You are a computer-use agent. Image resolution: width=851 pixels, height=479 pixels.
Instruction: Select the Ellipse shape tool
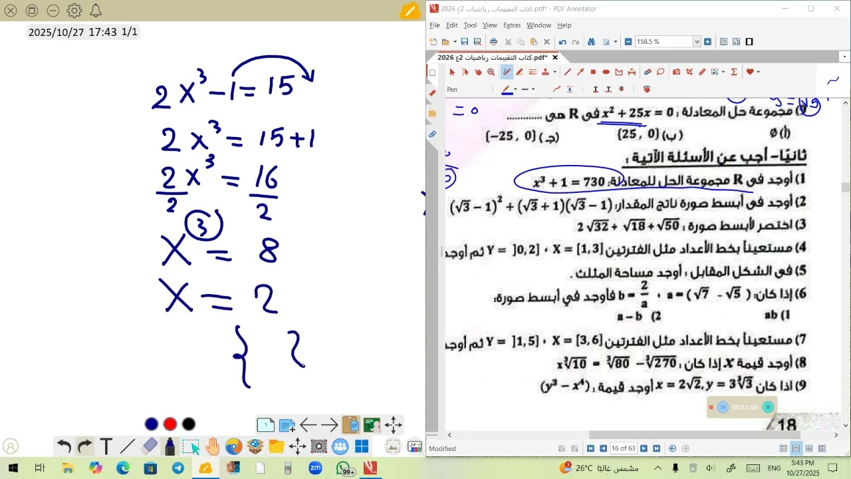[606, 72]
